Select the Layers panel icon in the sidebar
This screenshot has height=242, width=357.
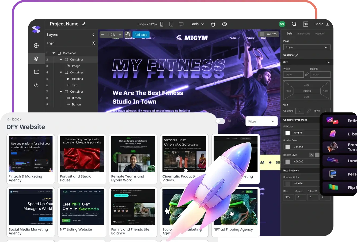(x=36, y=59)
